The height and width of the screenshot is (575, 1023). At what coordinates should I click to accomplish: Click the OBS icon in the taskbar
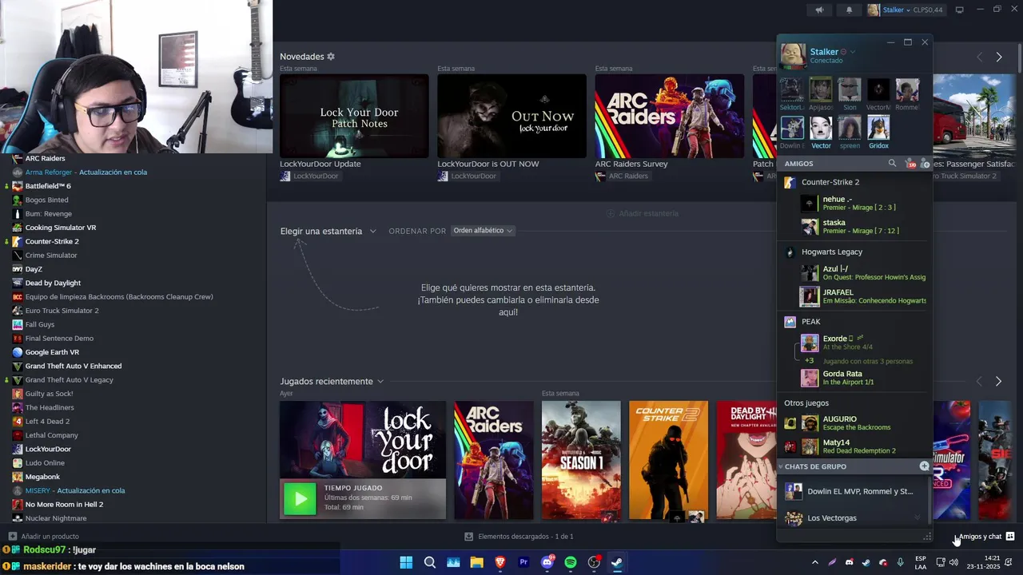point(594,562)
